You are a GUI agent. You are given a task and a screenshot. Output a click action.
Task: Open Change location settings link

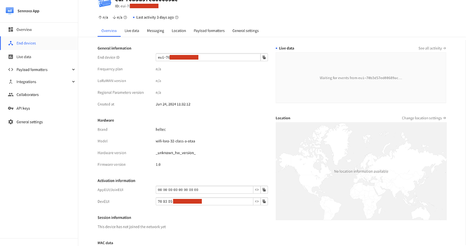(x=424, y=118)
